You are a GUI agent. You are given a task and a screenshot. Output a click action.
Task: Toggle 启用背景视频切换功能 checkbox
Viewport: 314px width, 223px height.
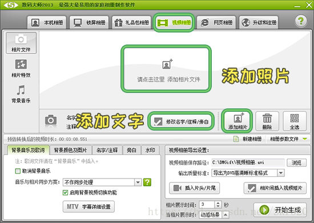(x=65, y=193)
